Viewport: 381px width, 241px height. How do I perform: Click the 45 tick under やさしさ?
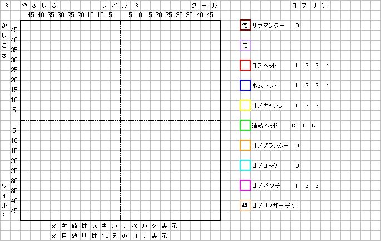pyautogui.click(x=31, y=15)
